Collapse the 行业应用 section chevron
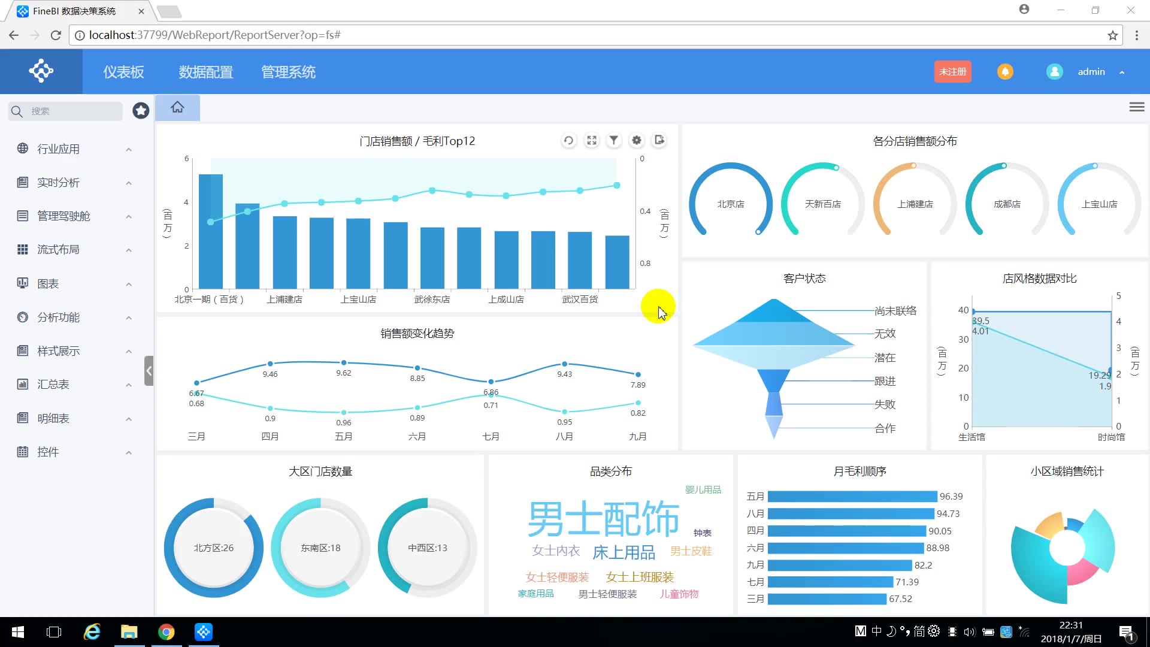Viewport: 1150px width, 647px height. 129,149
